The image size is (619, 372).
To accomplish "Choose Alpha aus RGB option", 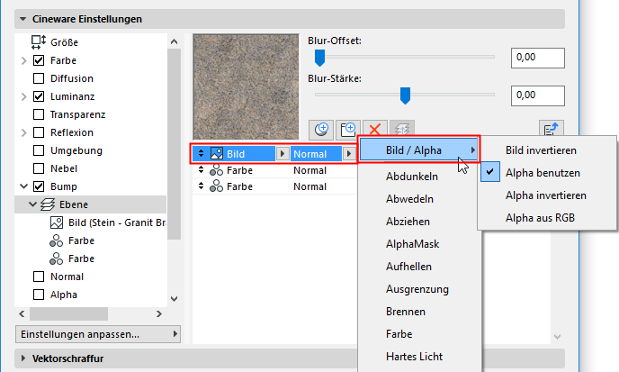I will (540, 218).
